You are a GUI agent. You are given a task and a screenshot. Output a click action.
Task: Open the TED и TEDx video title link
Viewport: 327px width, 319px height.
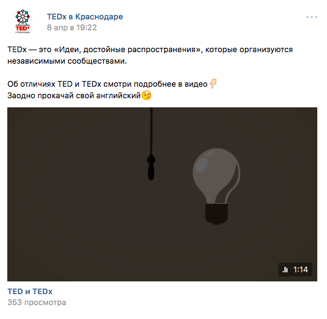pos(30,292)
